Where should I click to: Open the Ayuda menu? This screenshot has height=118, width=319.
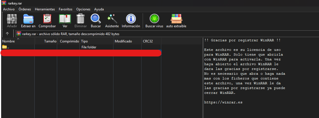(99, 9)
